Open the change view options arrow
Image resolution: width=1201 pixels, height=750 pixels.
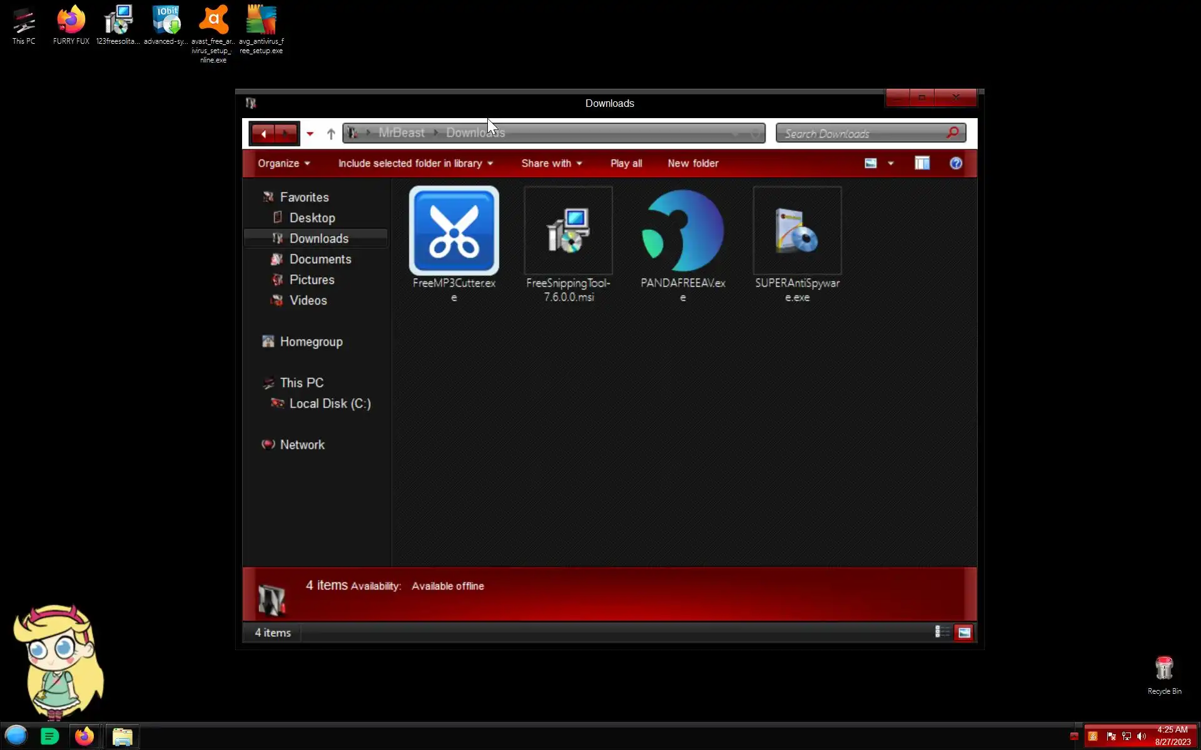pos(891,164)
